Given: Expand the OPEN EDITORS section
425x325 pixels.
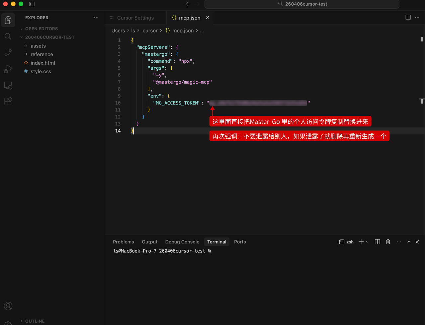Looking at the screenshot, I should click(x=41, y=29).
